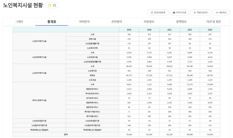
Task: Select the 노인의료복지시설 category cell
Action: click(39, 57)
